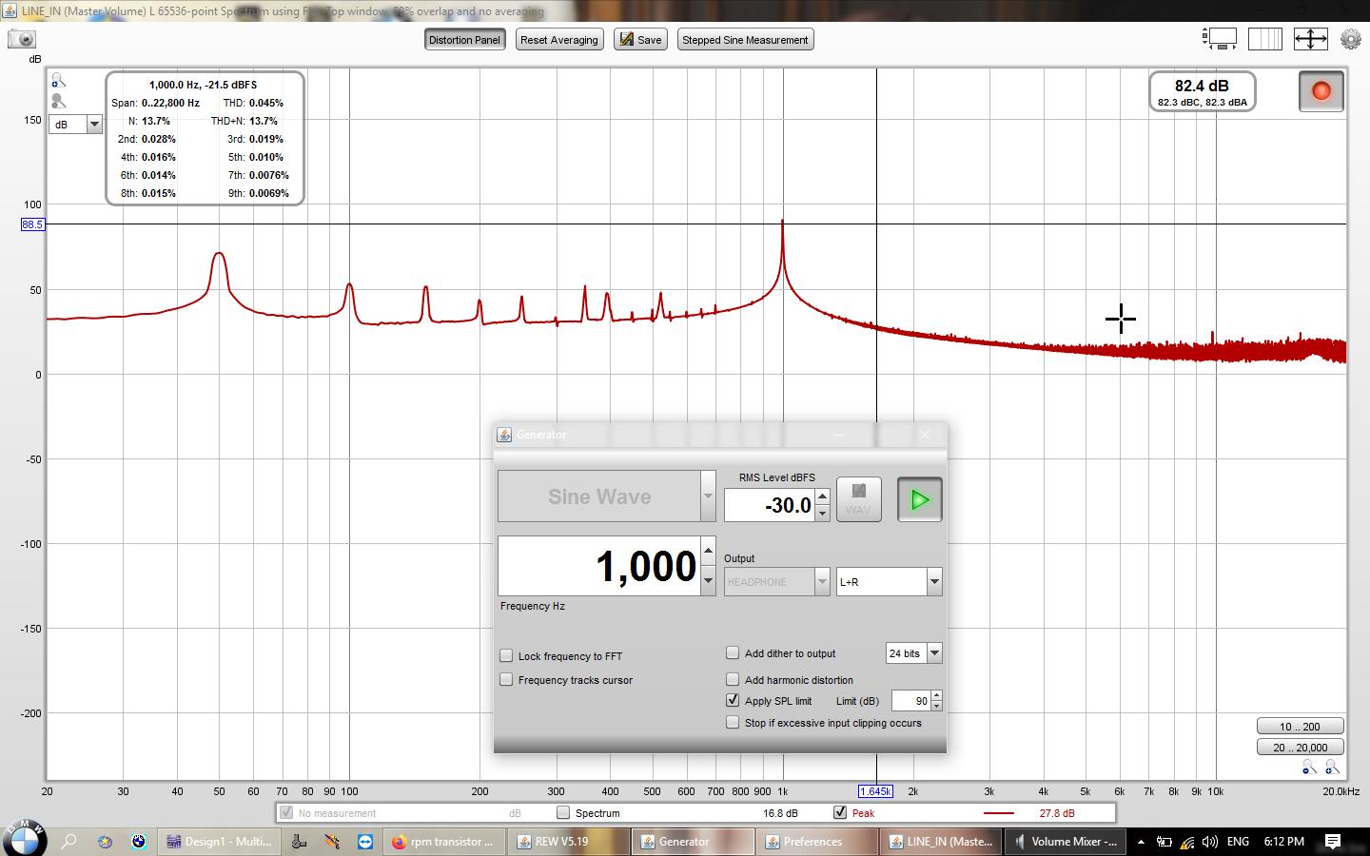Enable Lock frequency to FFT checkbox
The width and height of the screenshot is (1370, 856).
[x=506, y=655]
